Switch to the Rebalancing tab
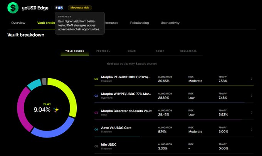This screenshot has height=156, width=262. pyautogui.click(x=139, y=23)
